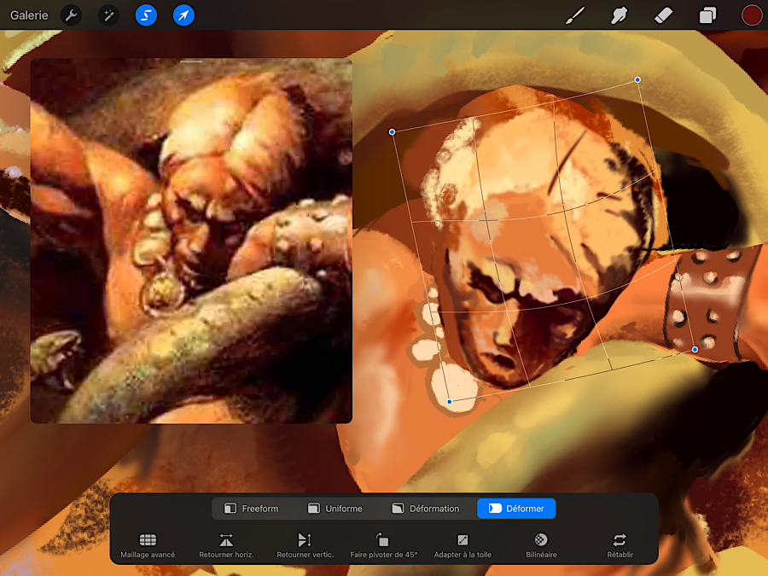Tap the floating reference image window
768x576 pixels.
coord(191,241)
